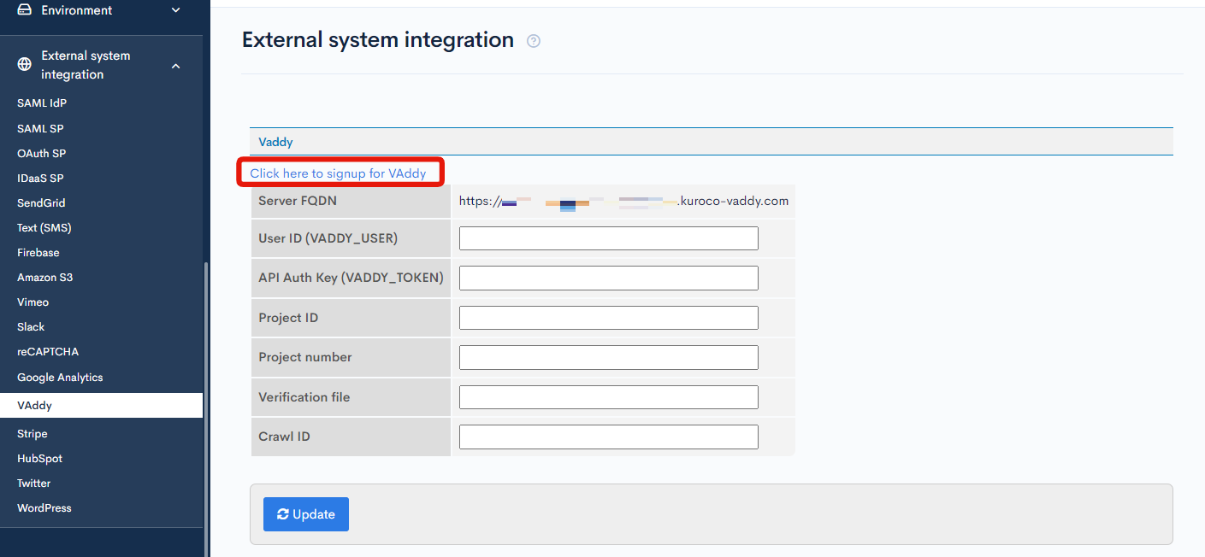This screenshot has height=557, width=1205.
Task: Click the Vaddy section header link
Action: [x=275, y=142]
